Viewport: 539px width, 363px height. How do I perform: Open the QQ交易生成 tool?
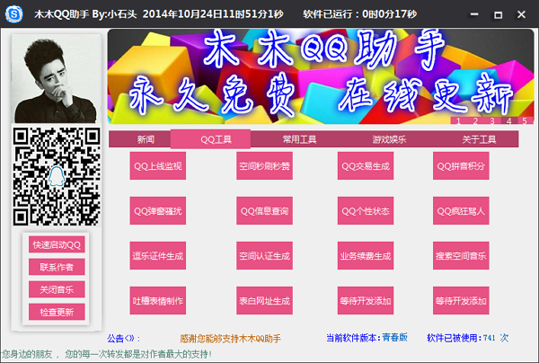click(x=366, y=166)
